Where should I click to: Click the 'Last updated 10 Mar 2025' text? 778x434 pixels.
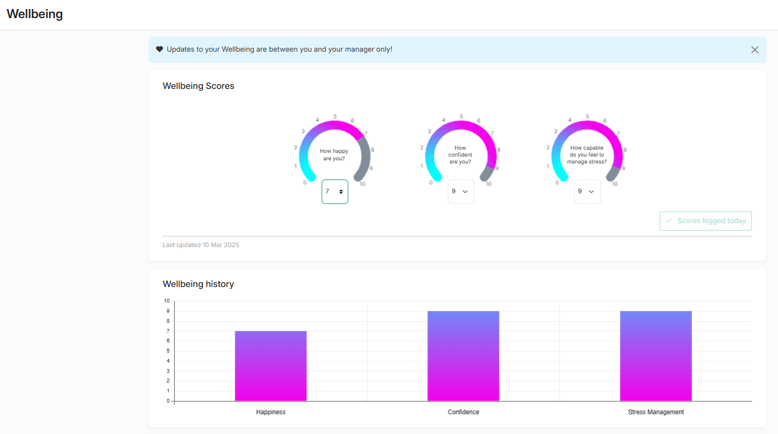(x=201, y=245)
